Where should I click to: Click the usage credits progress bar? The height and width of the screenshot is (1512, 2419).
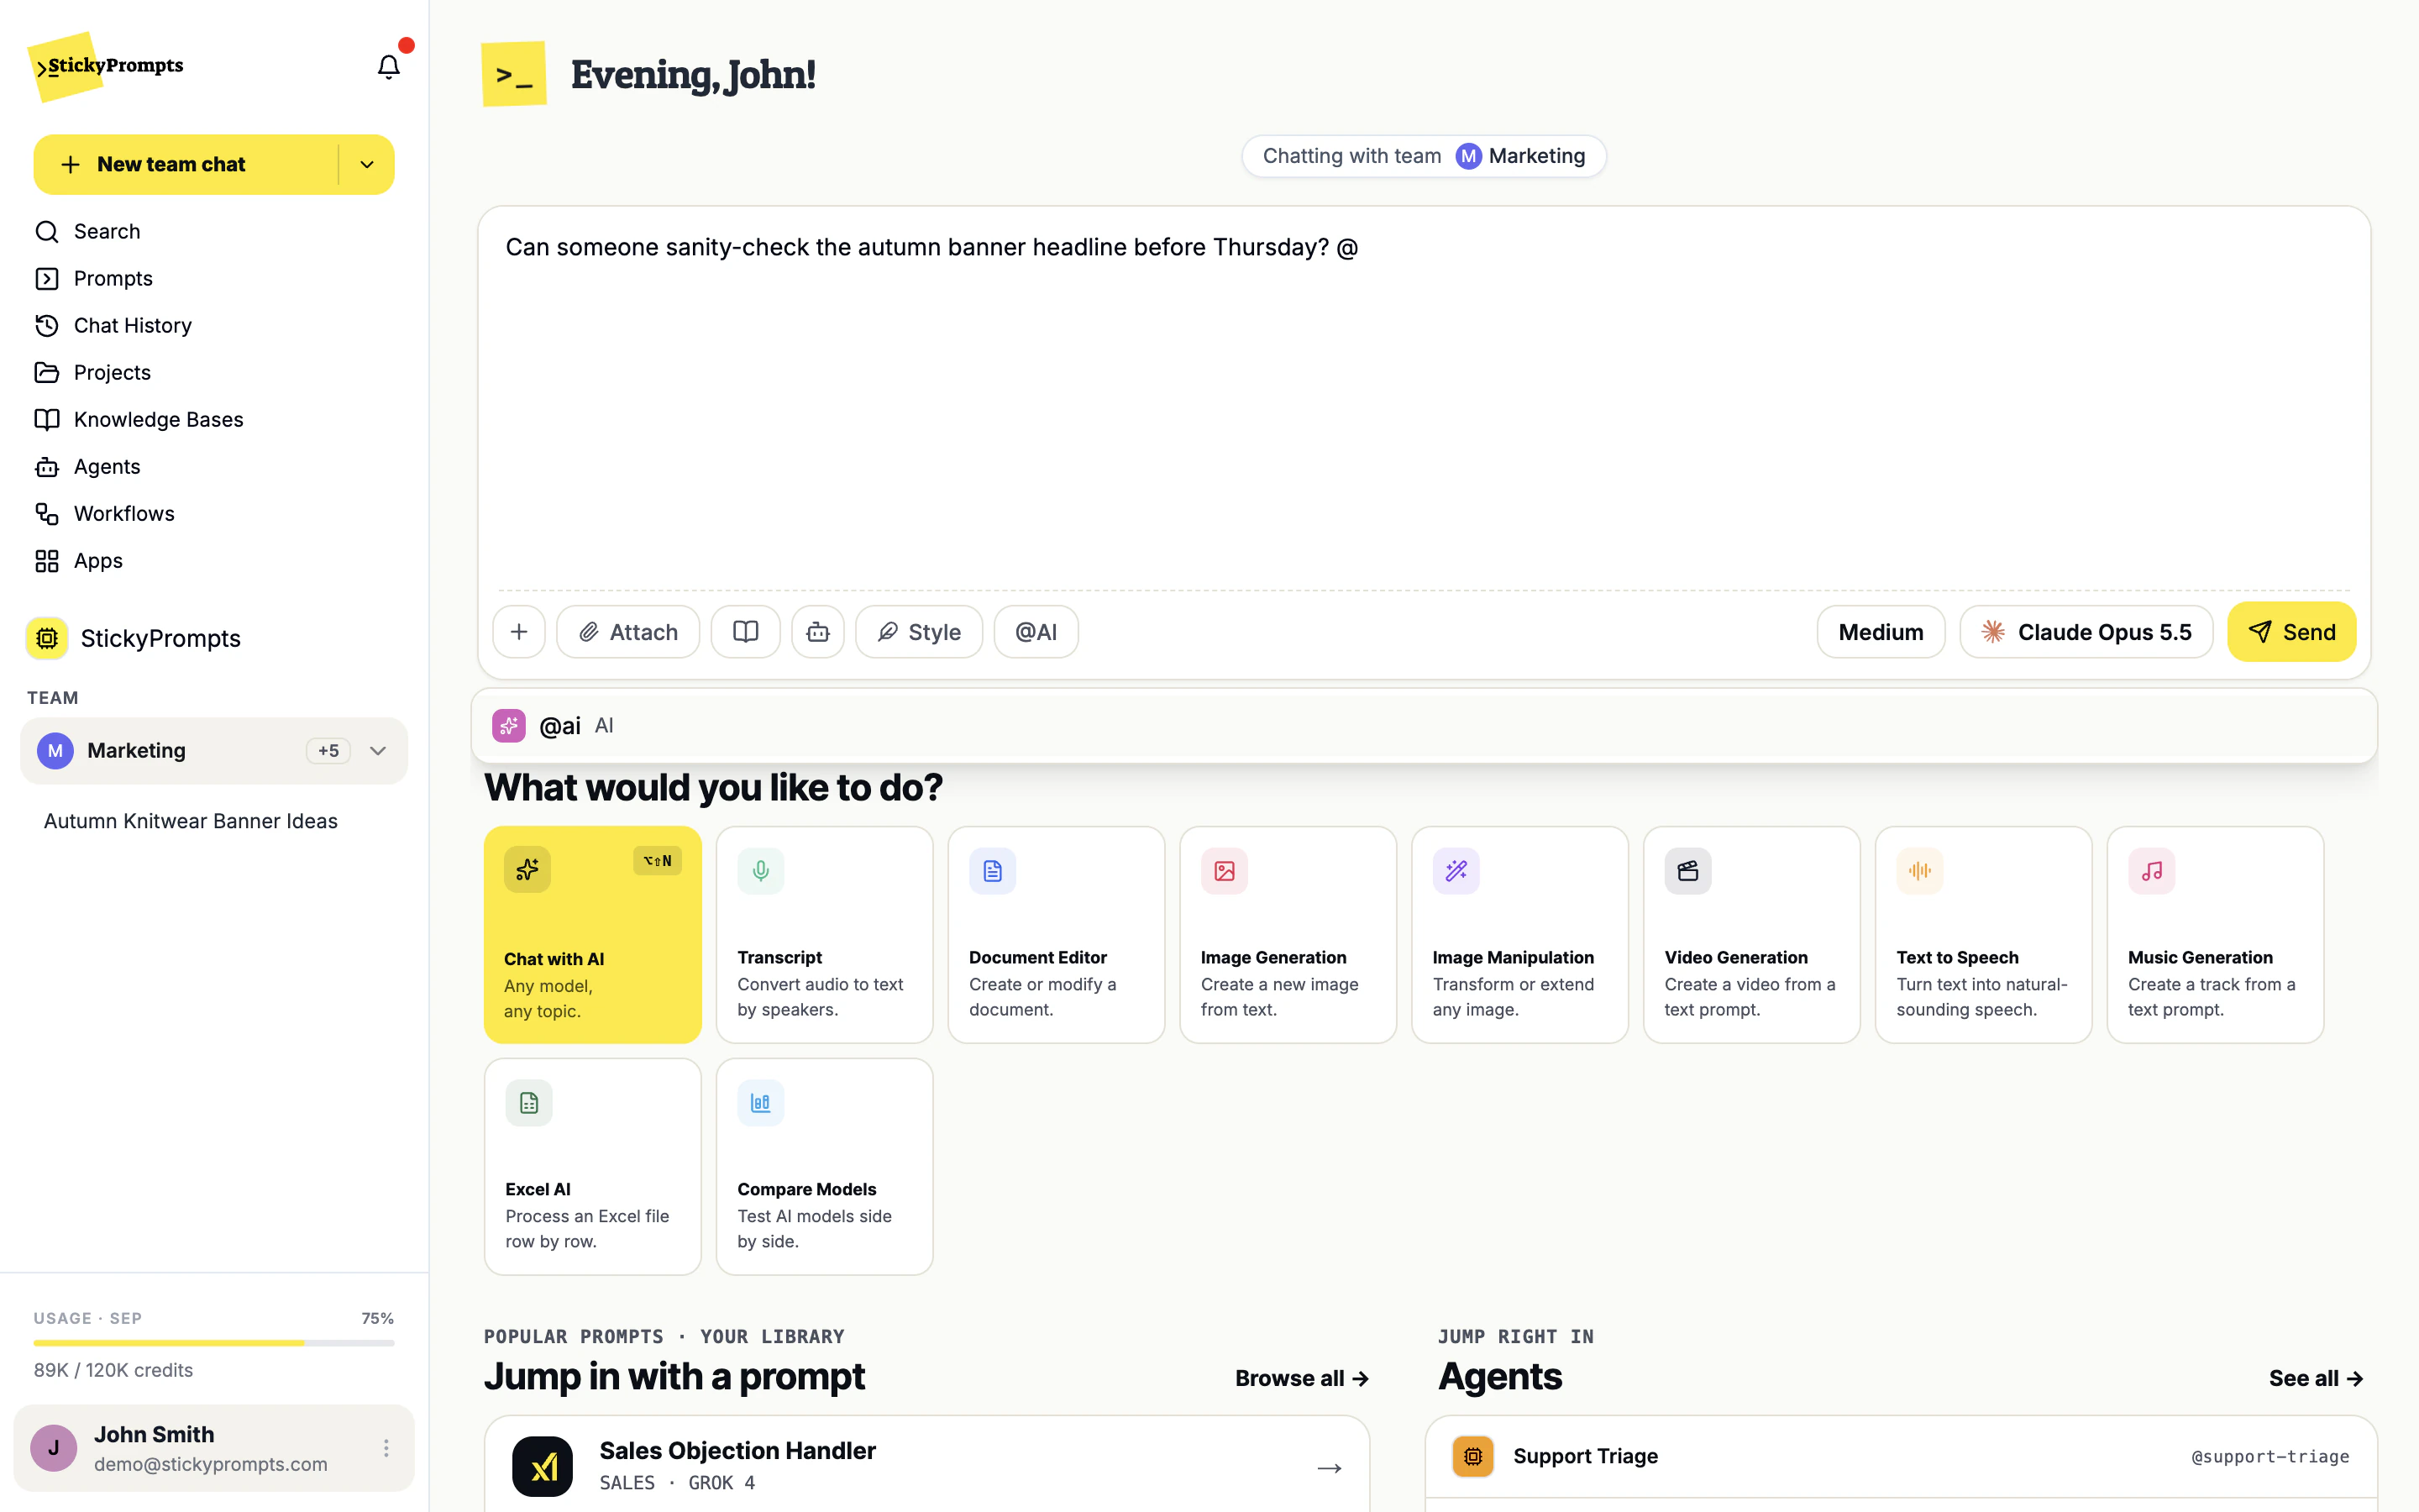[x=214, y=1343]
